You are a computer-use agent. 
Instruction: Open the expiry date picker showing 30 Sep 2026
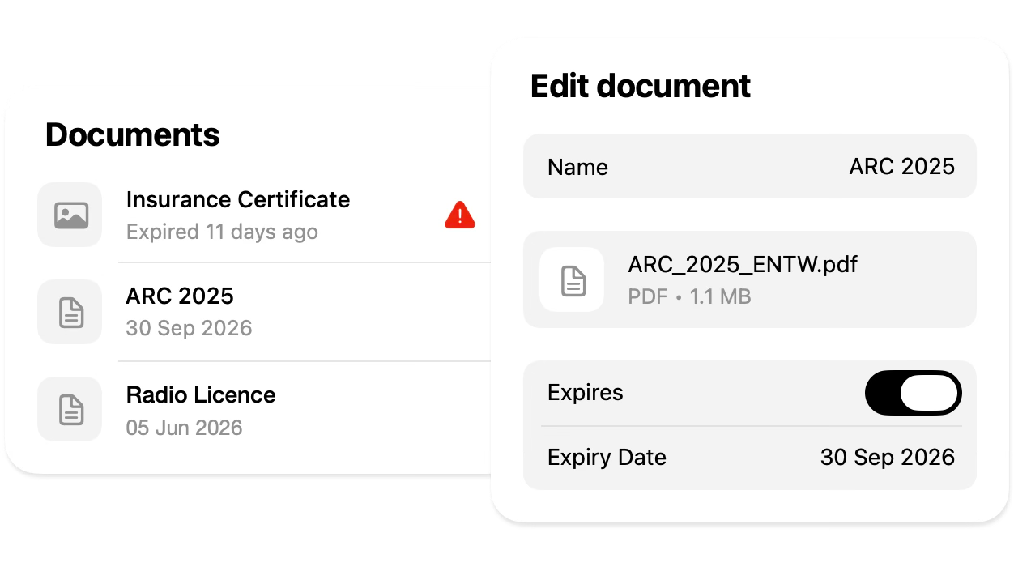(887, 457)
